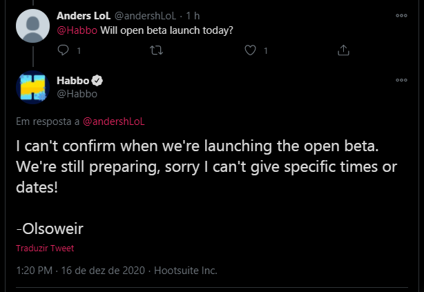Open the @andershLoL handle beside Anders LoL
Screen dimensions: 424x292
pyautogui.click(x=146, y=16)
